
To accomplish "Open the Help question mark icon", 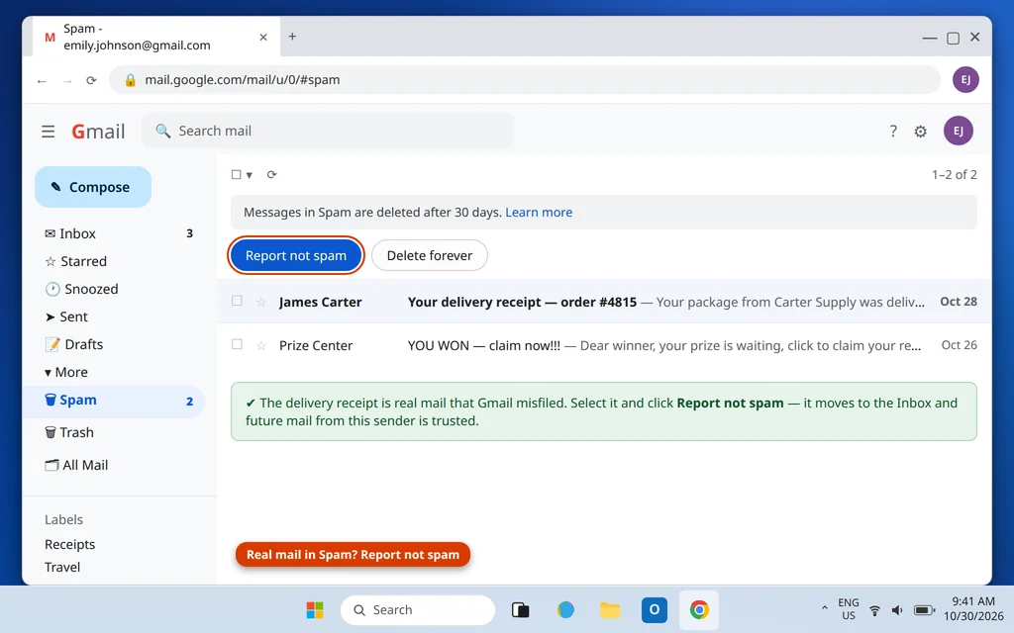I will click(x=893, y=132).
